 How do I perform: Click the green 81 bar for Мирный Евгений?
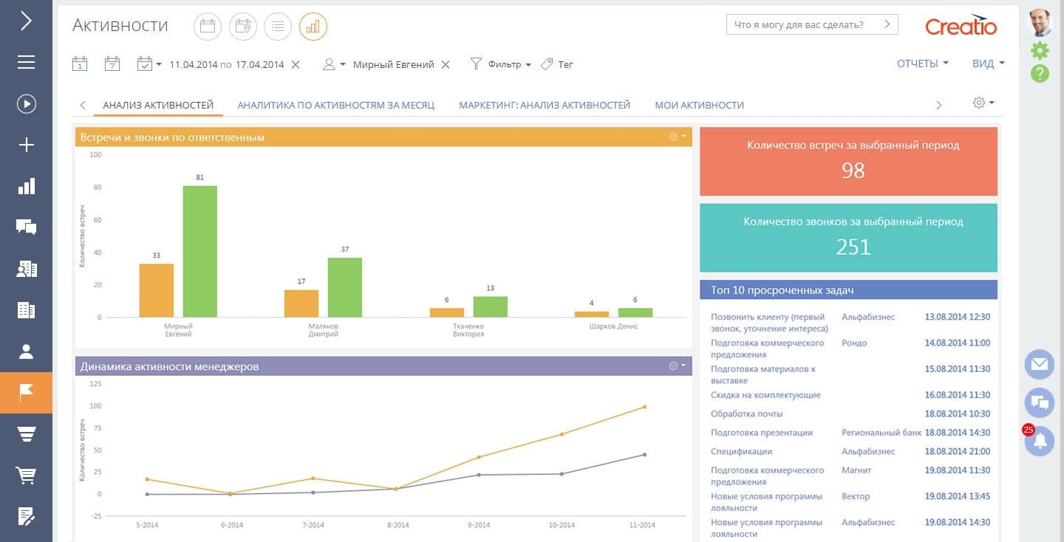[200, 251]
